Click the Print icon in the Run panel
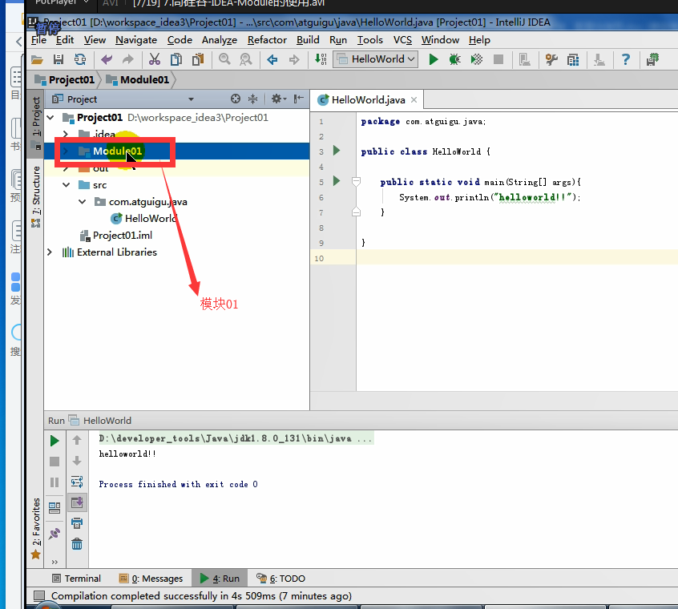This screenshot has width=678, height=609. [77, 523]
